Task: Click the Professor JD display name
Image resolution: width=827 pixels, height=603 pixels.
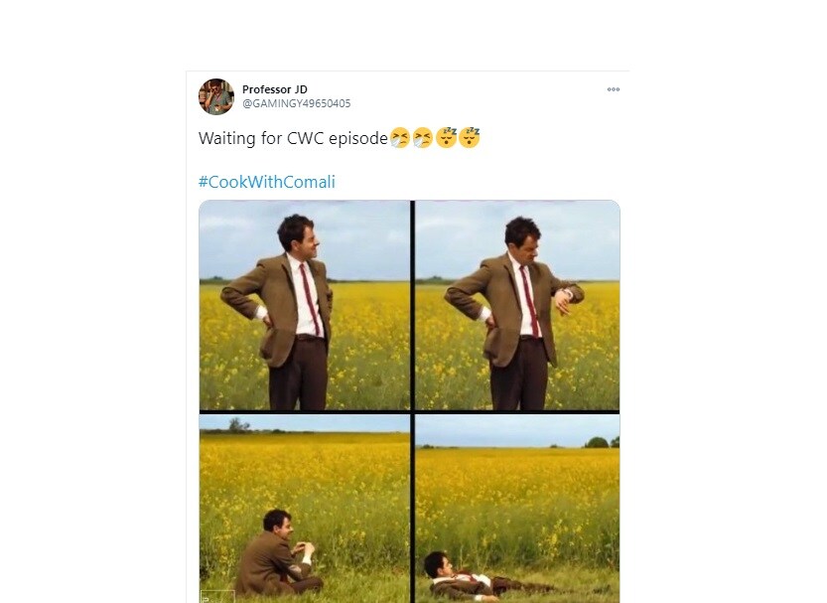Action: (x=274, y=88)
